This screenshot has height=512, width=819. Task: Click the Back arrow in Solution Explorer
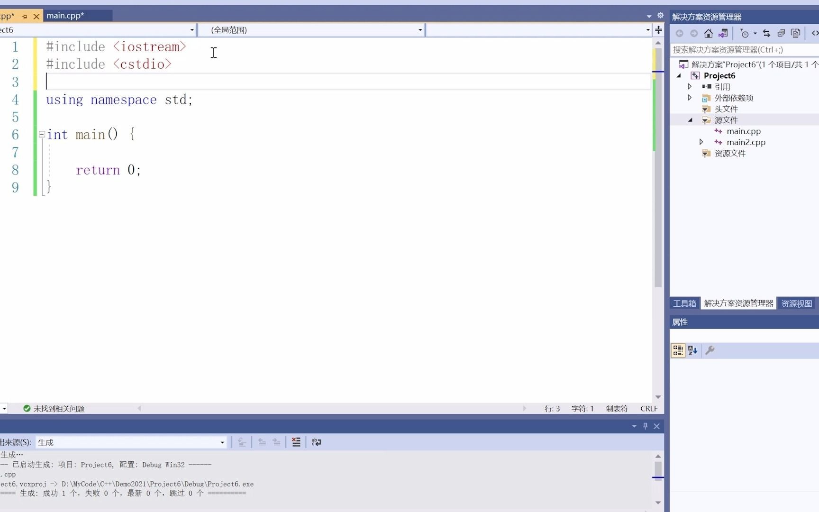click(x=679, y=33)
